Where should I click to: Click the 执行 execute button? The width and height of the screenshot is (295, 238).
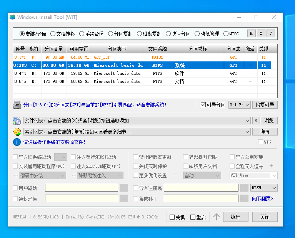pos(236,217)
